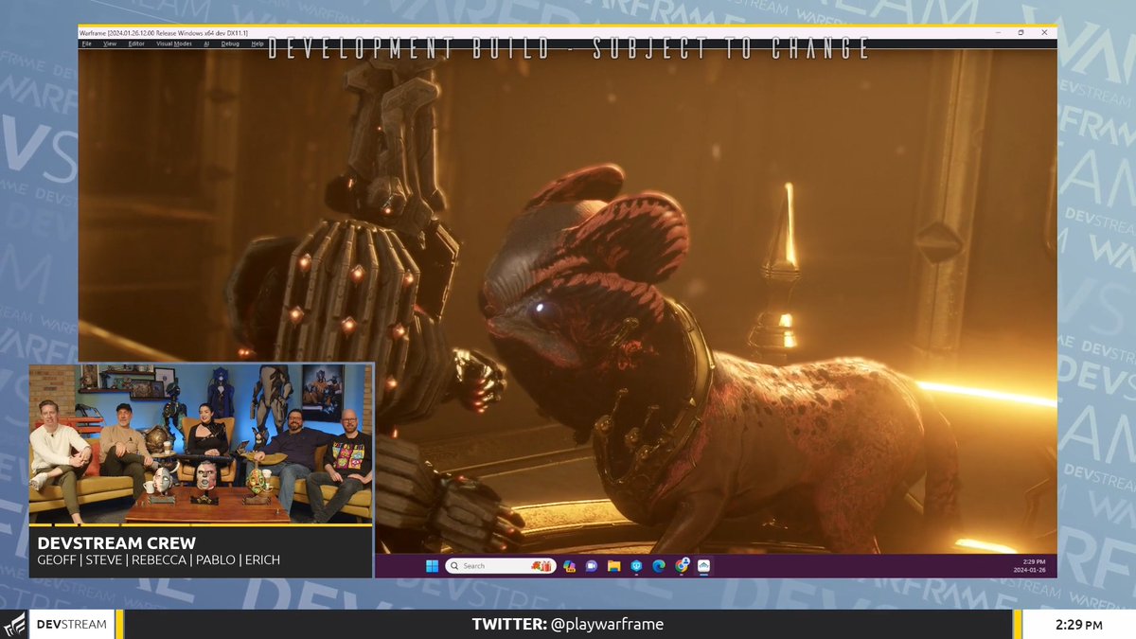Open the Visual Modes menu
This screenshot has width=1136, height=639.
pos(174,44)
